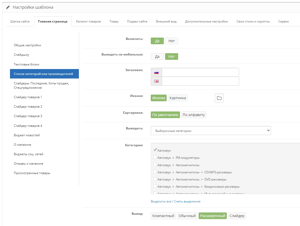Open the Подвал сайта tab
Viewport: 300px width, 226px height.
[x=137, y=21]
